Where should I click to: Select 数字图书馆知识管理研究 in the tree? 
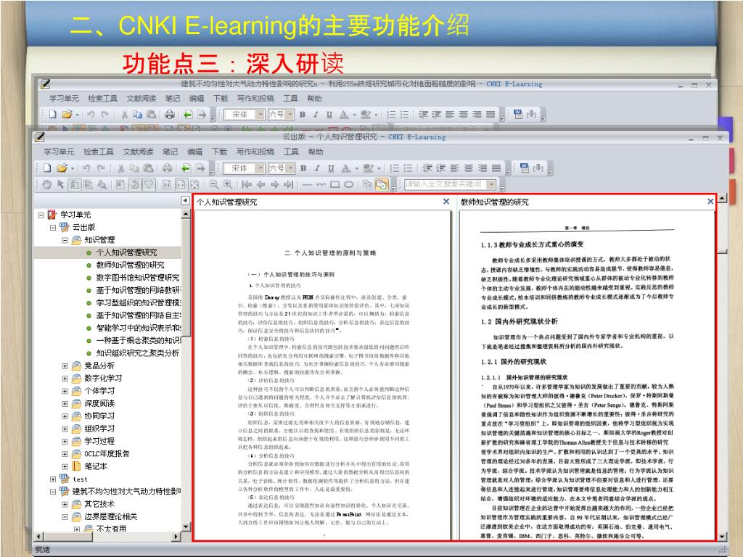click(137, 278)
